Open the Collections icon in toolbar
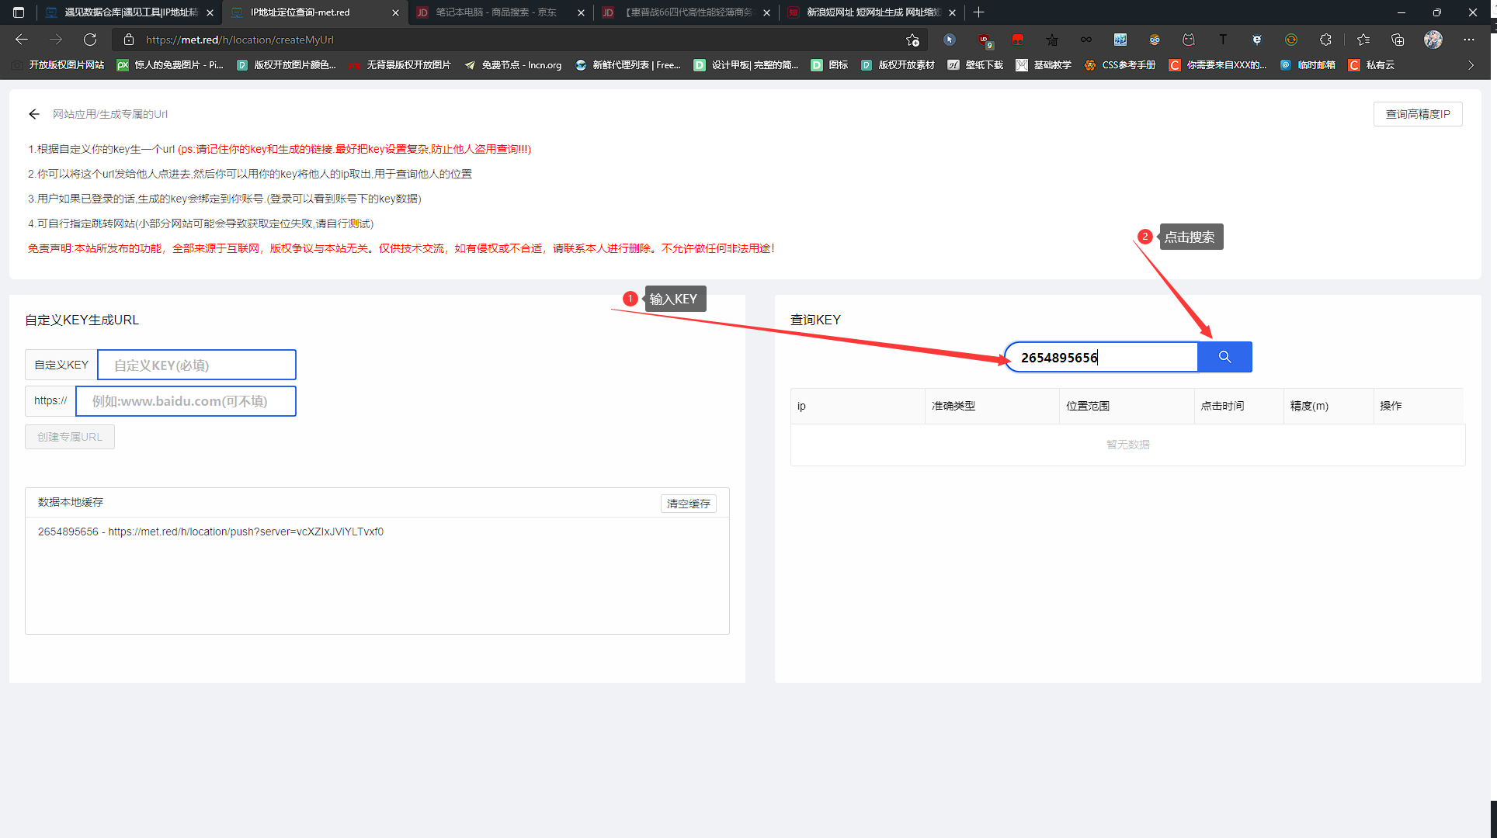The width and height of the screenshot is (1497, 838). click(1398, 40)
